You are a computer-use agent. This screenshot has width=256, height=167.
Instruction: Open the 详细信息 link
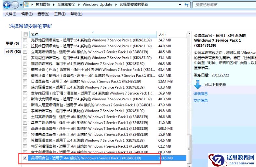200,94
